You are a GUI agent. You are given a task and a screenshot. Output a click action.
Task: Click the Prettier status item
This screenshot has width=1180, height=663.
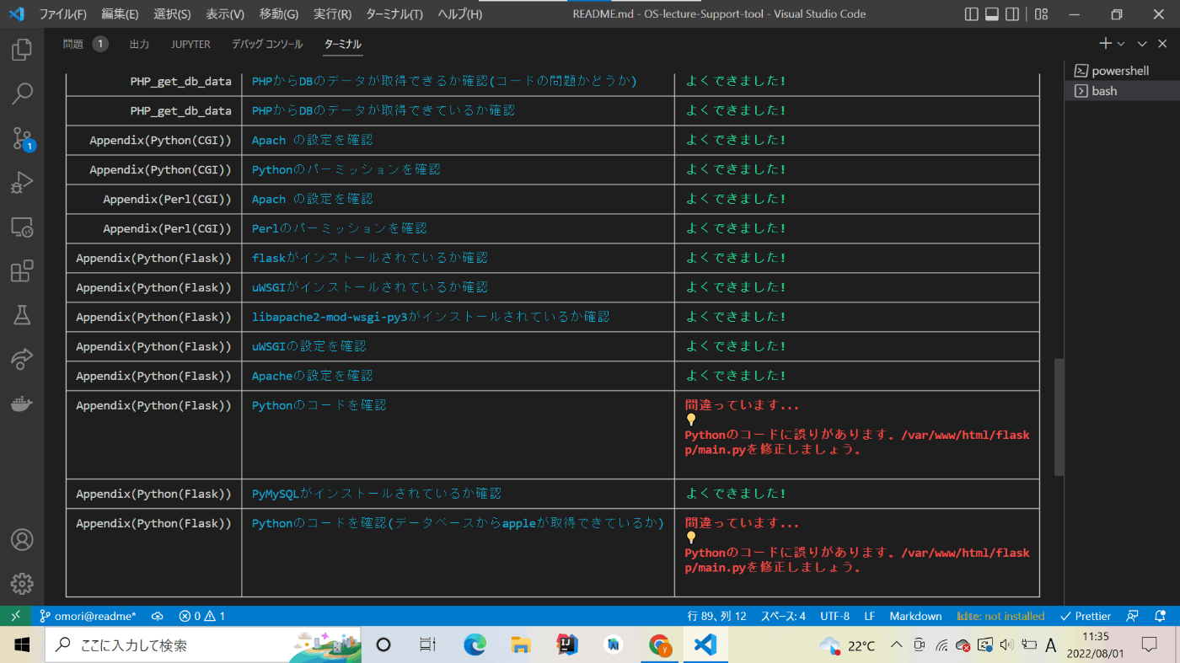1086,616
